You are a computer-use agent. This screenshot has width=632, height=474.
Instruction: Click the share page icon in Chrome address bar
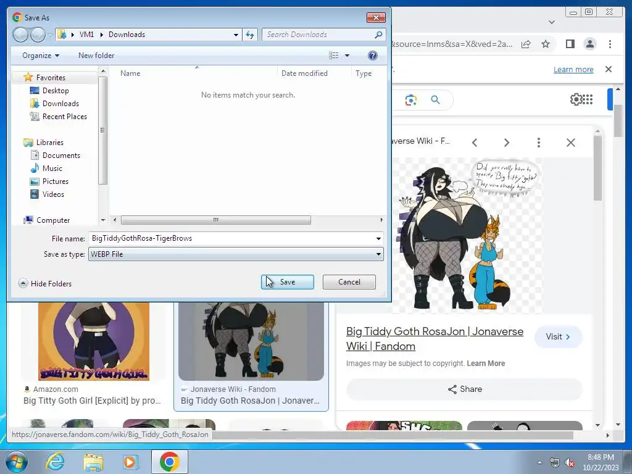[526, 44]
